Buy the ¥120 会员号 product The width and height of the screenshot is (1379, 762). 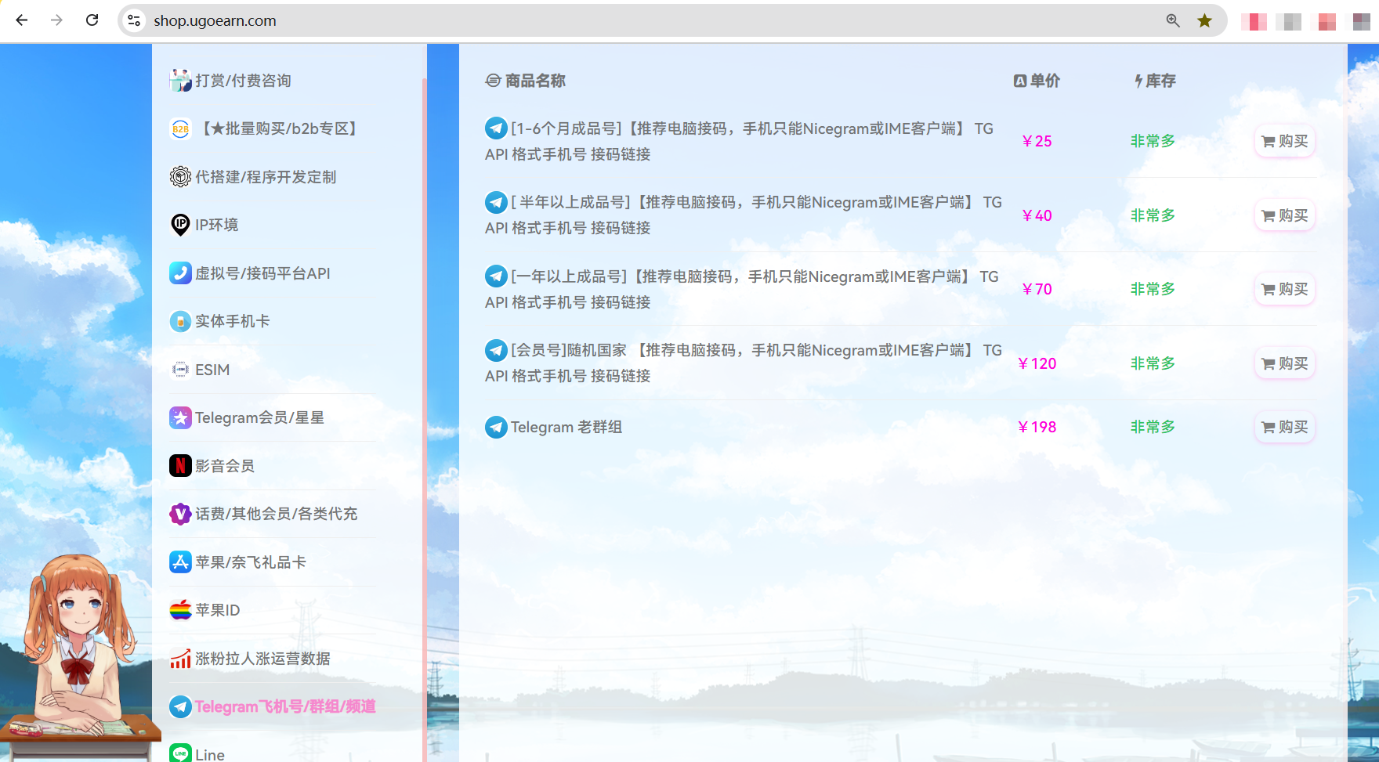1285,363
